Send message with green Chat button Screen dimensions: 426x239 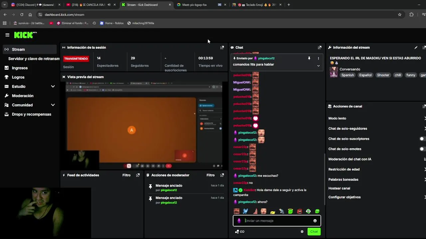(x=314, y=232)
